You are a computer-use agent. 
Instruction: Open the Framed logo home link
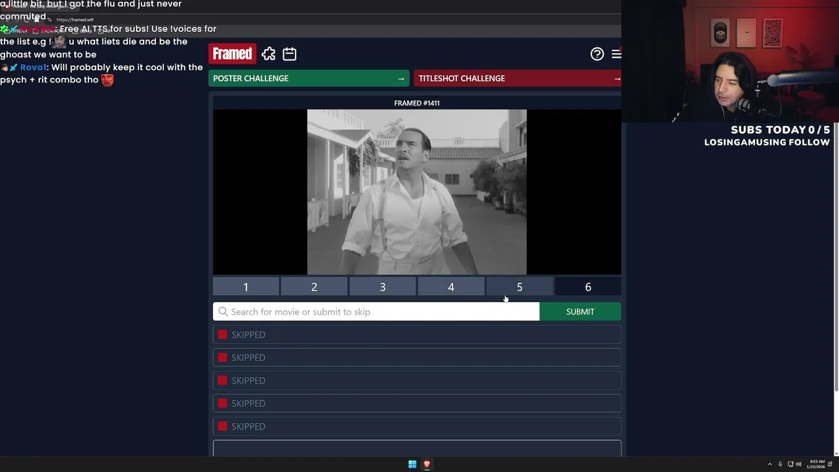point(232,54)
